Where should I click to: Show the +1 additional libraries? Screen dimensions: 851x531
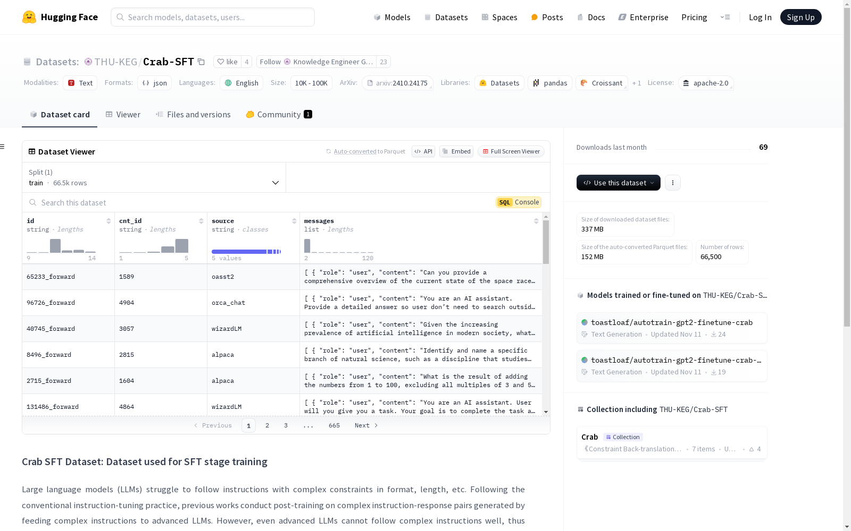(637, 83)
